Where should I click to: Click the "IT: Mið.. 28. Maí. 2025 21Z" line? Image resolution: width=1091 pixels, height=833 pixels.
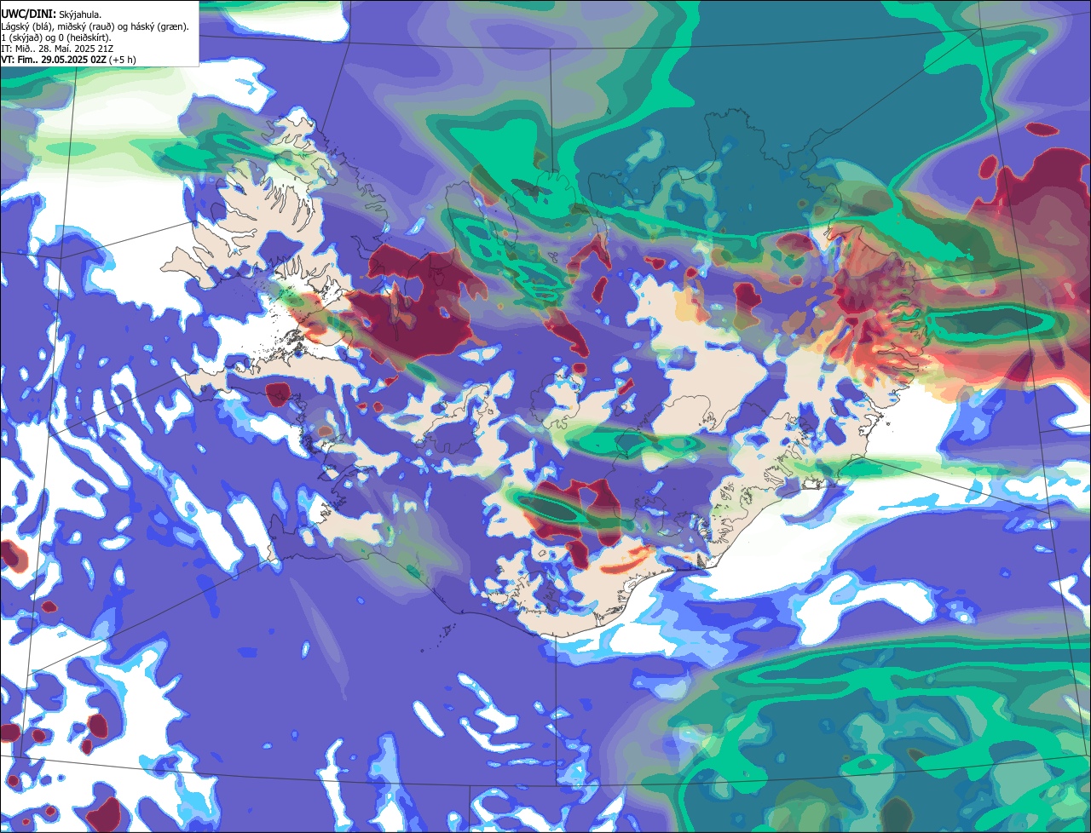pos(57,49)
